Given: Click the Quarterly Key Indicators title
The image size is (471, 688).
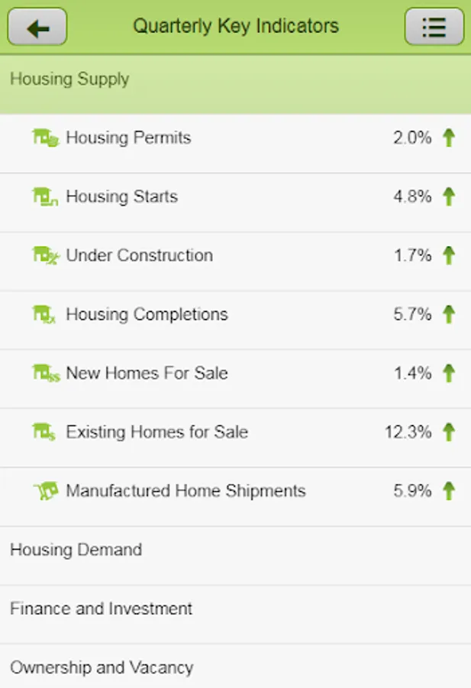Looking at the screenshot, I should click(x=235, y=26).
